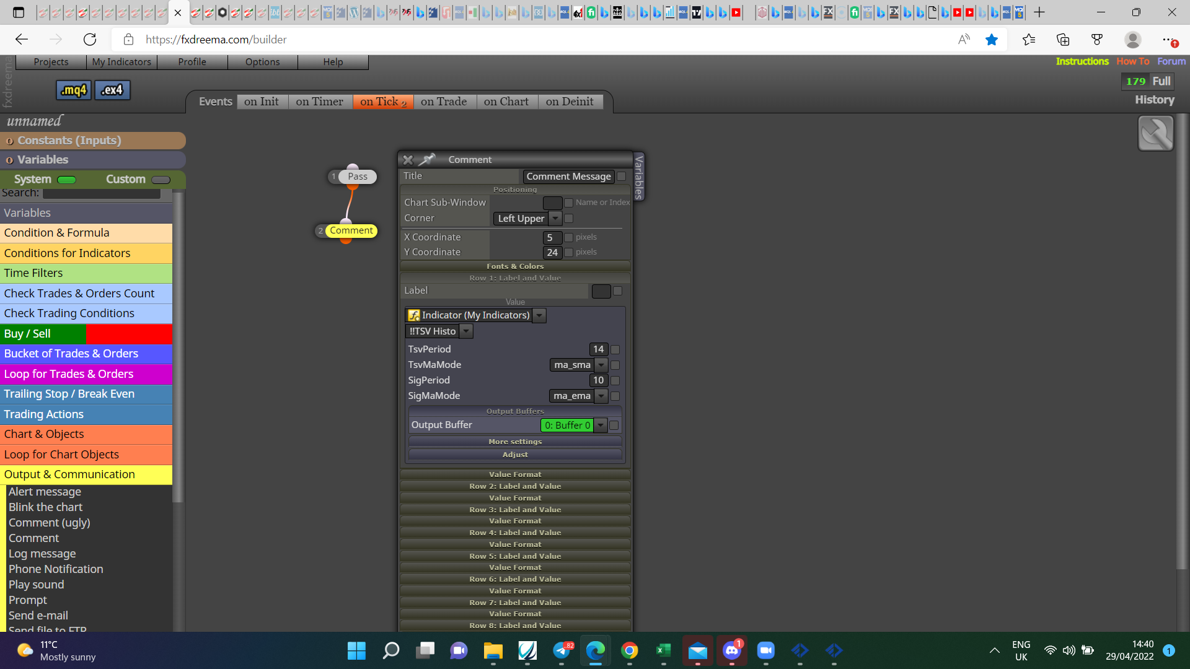Click the Instructions link
1190x669 pixels.
(1082, 61)
